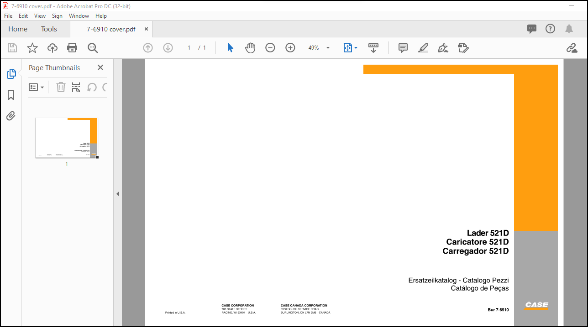Viewport: 588px width, 327px height.
Task: Switch to the Home tab
Action: pyautogui.click(x=18, y=29)
